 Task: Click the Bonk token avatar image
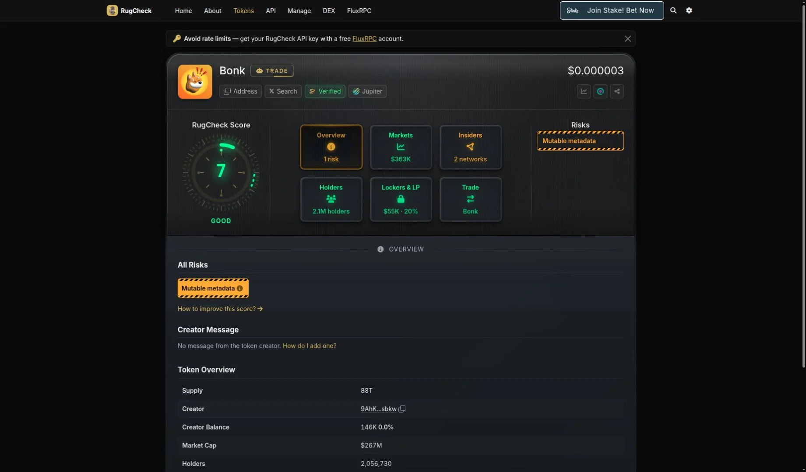195,82
